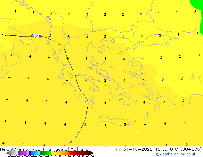Pick the bright yellow legend swatch at 0

[x=52, y=153]
